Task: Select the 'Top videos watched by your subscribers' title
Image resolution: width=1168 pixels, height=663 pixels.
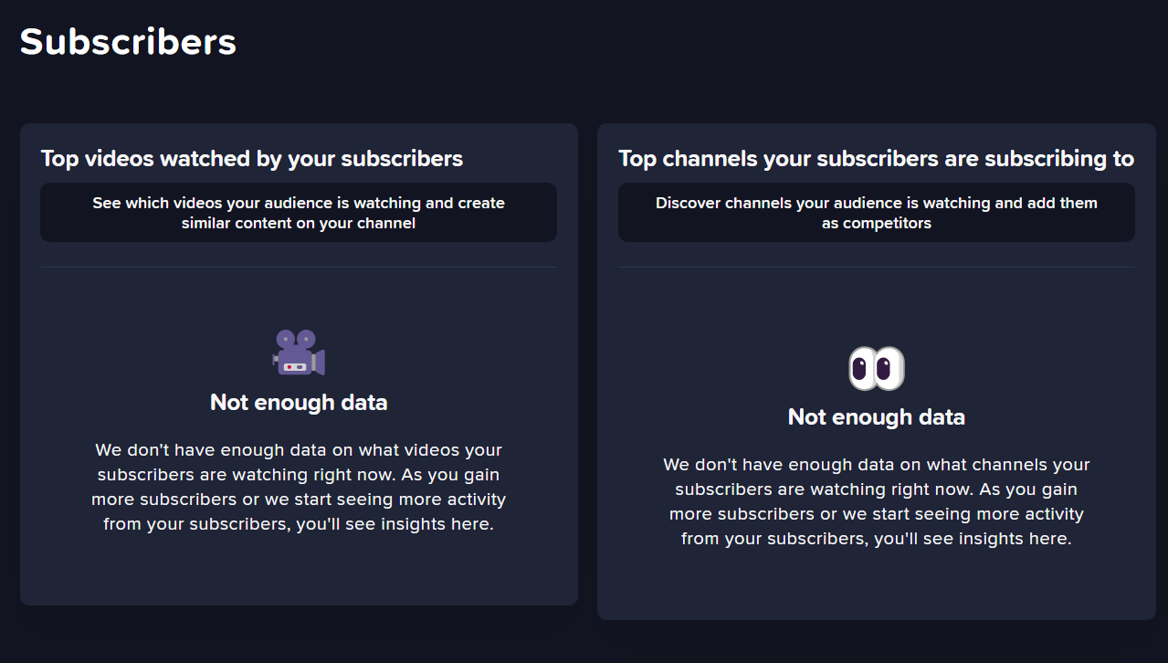Action: click(x=252, y=159)
